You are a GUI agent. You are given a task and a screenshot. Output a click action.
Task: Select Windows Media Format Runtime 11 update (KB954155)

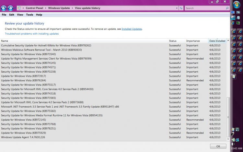(x=113, y=115)
